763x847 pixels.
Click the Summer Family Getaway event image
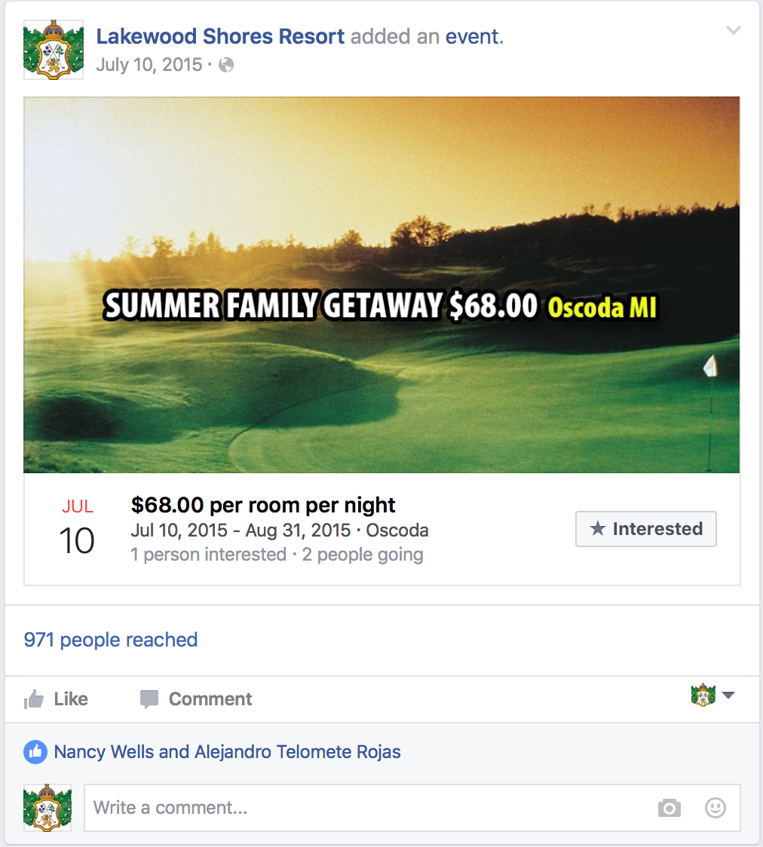click(x=381, y=285)
